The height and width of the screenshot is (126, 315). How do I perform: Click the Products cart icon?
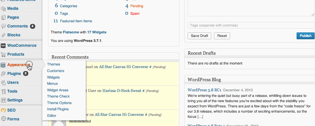coord(3,54)
